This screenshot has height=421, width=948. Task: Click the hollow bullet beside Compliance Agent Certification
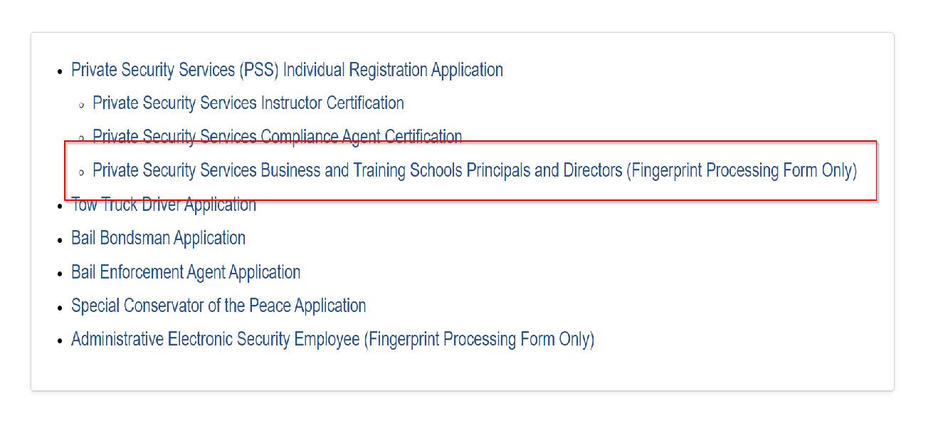(x=82, y=137)
